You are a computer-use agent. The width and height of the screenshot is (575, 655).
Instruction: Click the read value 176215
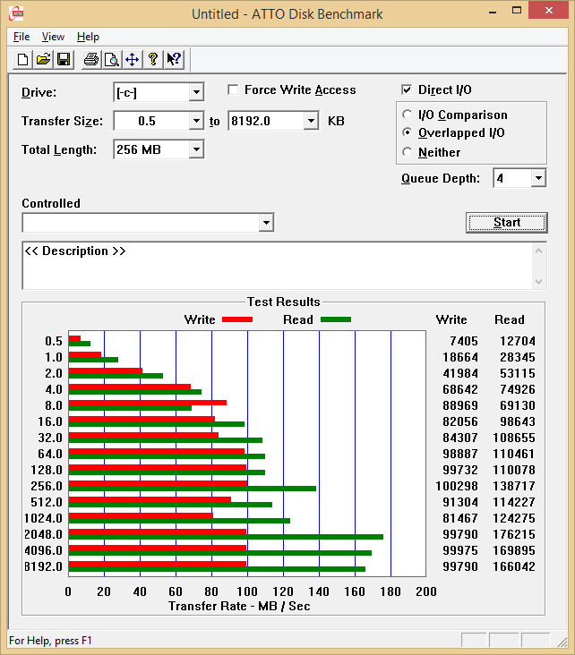[514, 534]
